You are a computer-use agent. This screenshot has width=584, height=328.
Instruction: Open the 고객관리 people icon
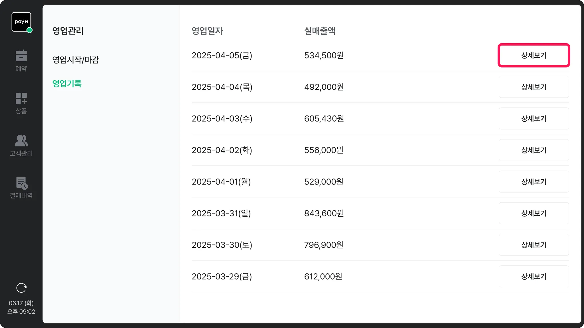[21, 141]
